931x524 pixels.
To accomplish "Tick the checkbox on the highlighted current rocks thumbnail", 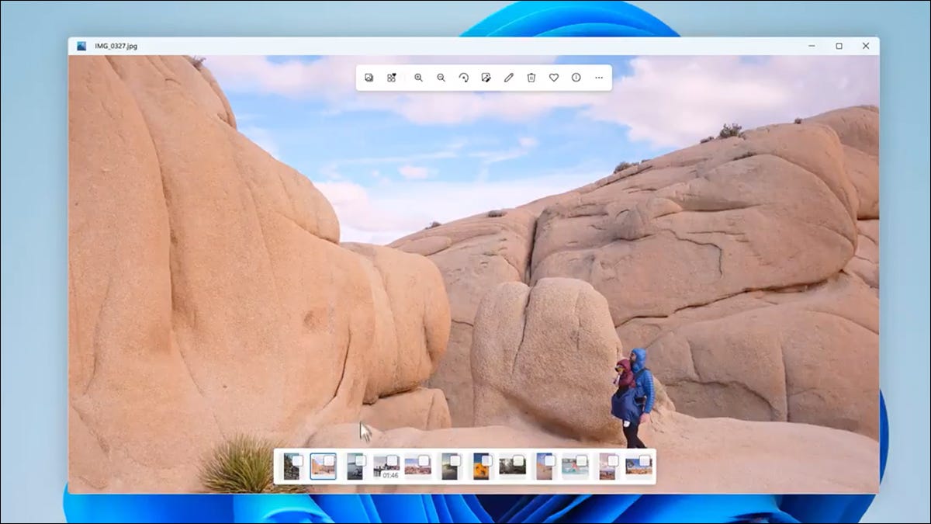I will (329, 460).
